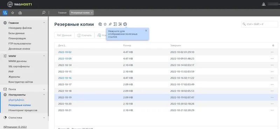
Task: Open row menu for 2022-10-16
Action: [x=272, y=78]
